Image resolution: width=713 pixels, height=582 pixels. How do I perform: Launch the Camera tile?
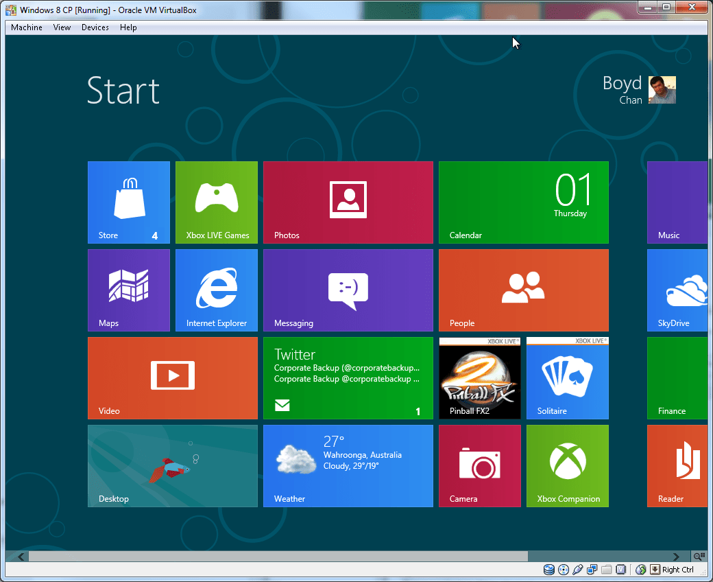coord(480,466)
